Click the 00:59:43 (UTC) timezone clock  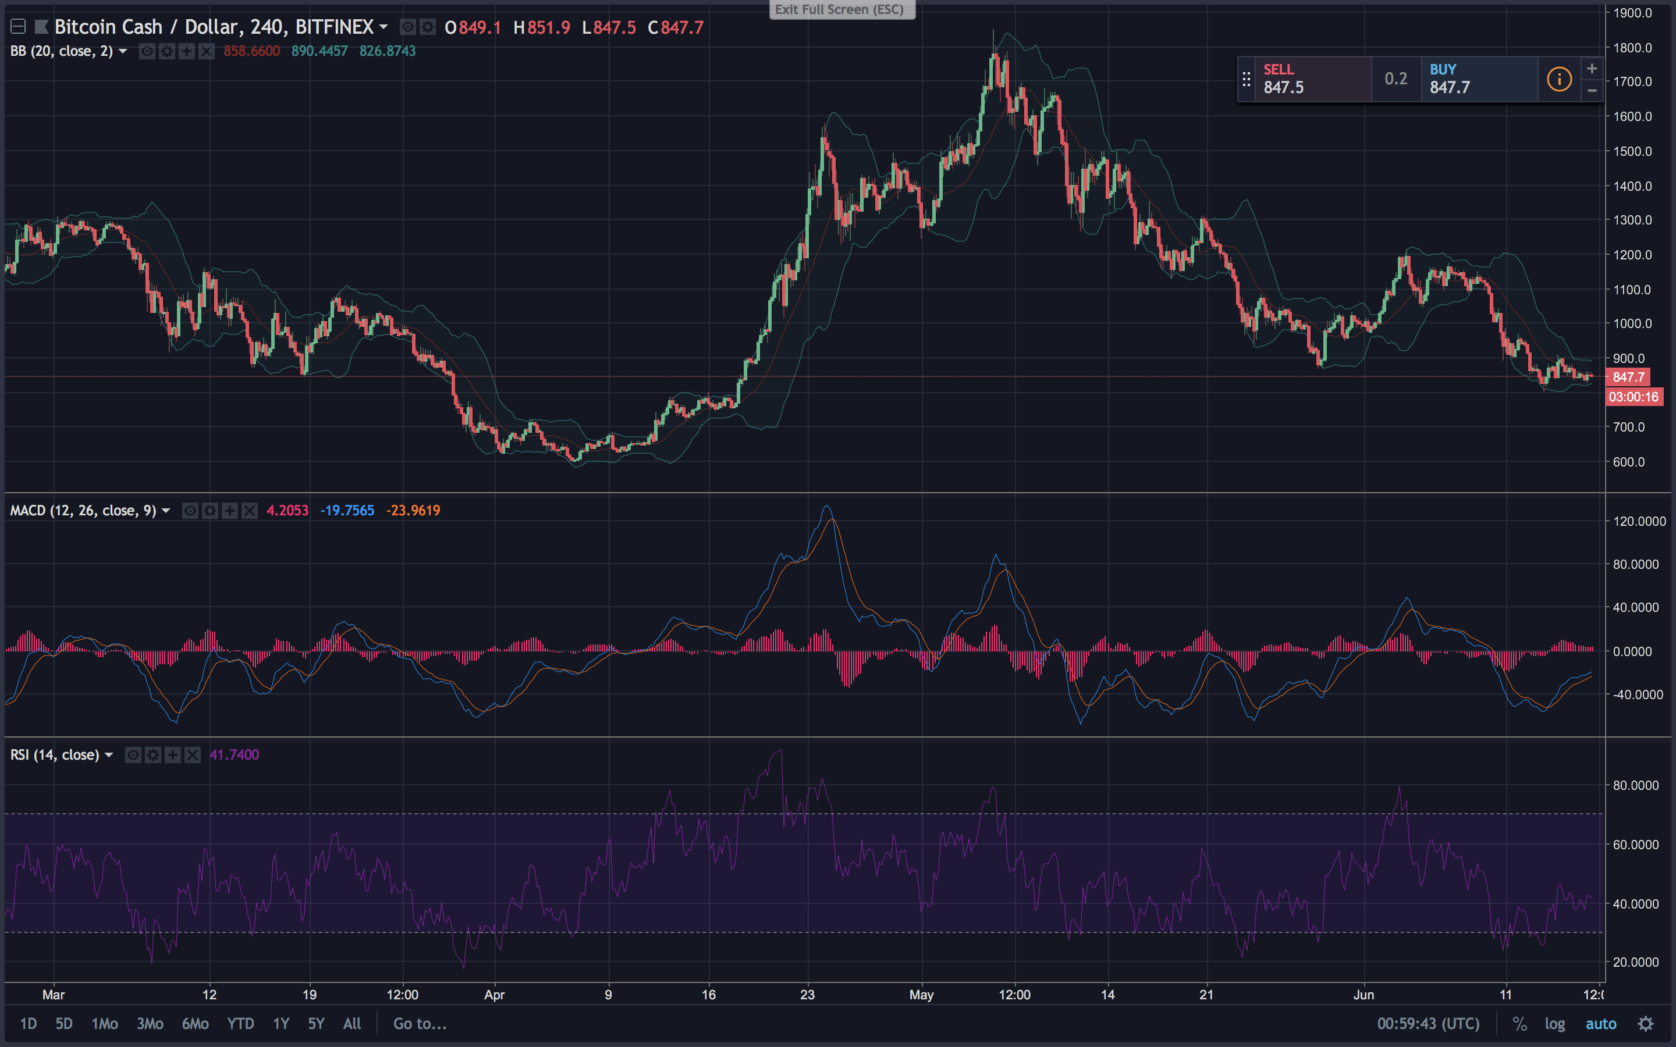pos(1428,1024)
